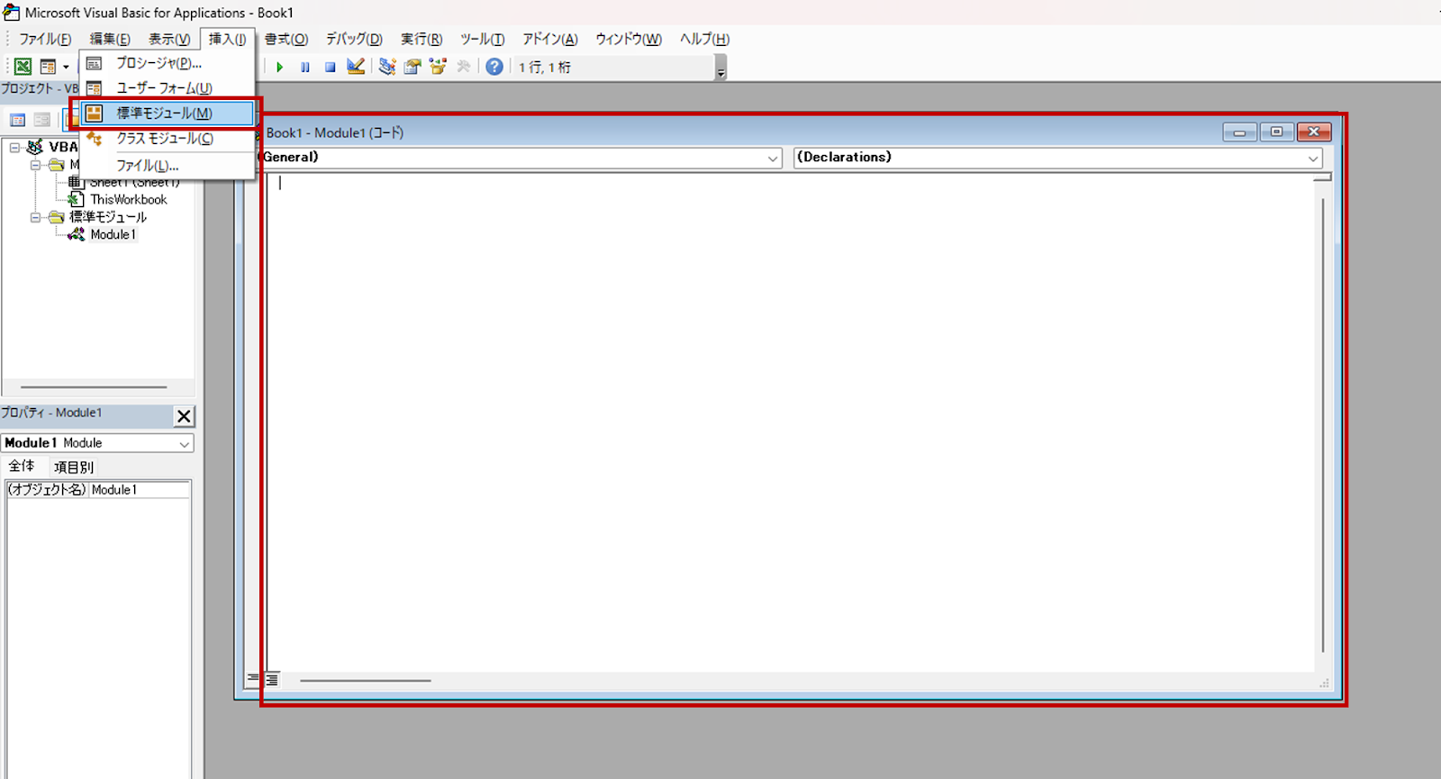Open the 編集(E) menu
This screenshot has height=779, width=1441.
[110, 39]
